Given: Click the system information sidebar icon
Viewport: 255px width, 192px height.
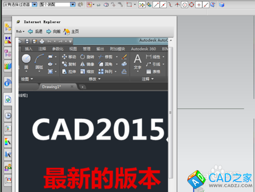Looking at the screenshot, I should [x=8, y=83].
